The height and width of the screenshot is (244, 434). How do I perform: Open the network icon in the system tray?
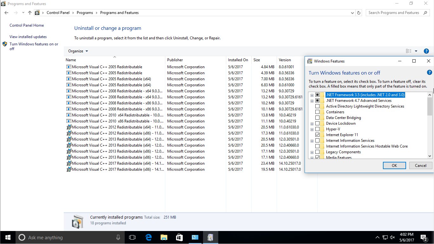(385, 237)
